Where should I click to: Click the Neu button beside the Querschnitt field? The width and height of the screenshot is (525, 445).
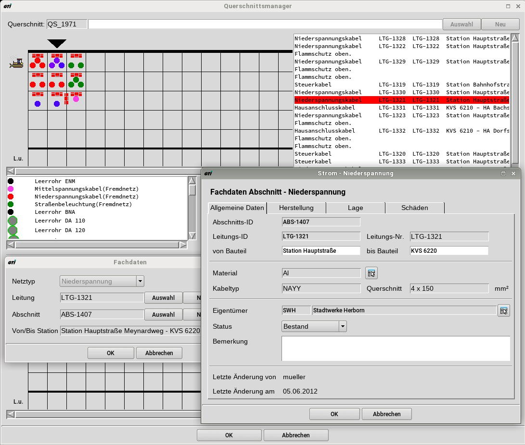coord(500,24)
